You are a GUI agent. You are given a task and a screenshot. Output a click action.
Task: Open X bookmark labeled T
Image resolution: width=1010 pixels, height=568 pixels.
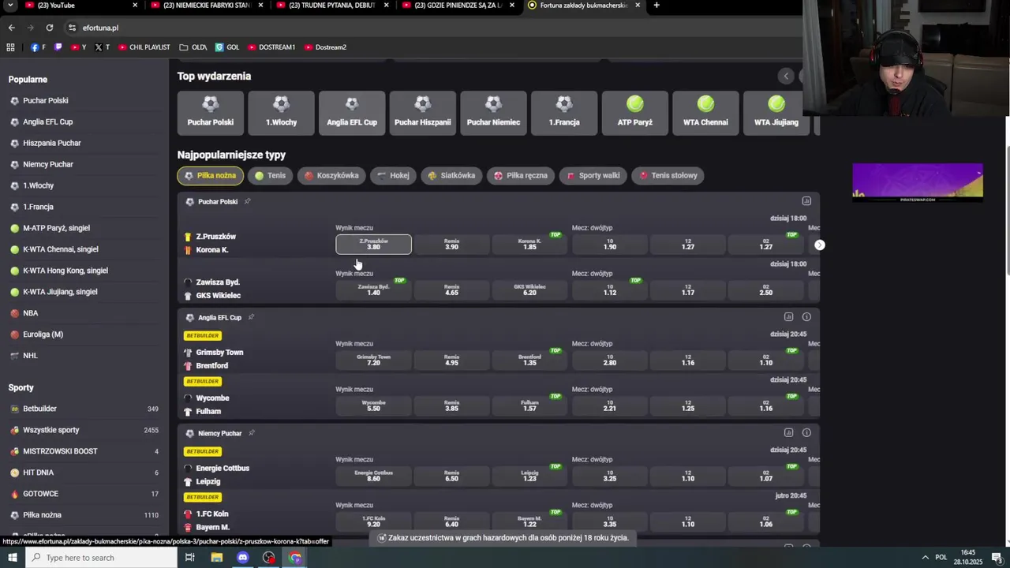[x=102, y=47]
